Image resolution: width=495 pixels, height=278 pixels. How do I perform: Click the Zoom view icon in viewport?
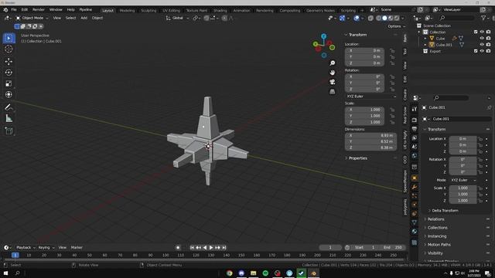[333, 63]
